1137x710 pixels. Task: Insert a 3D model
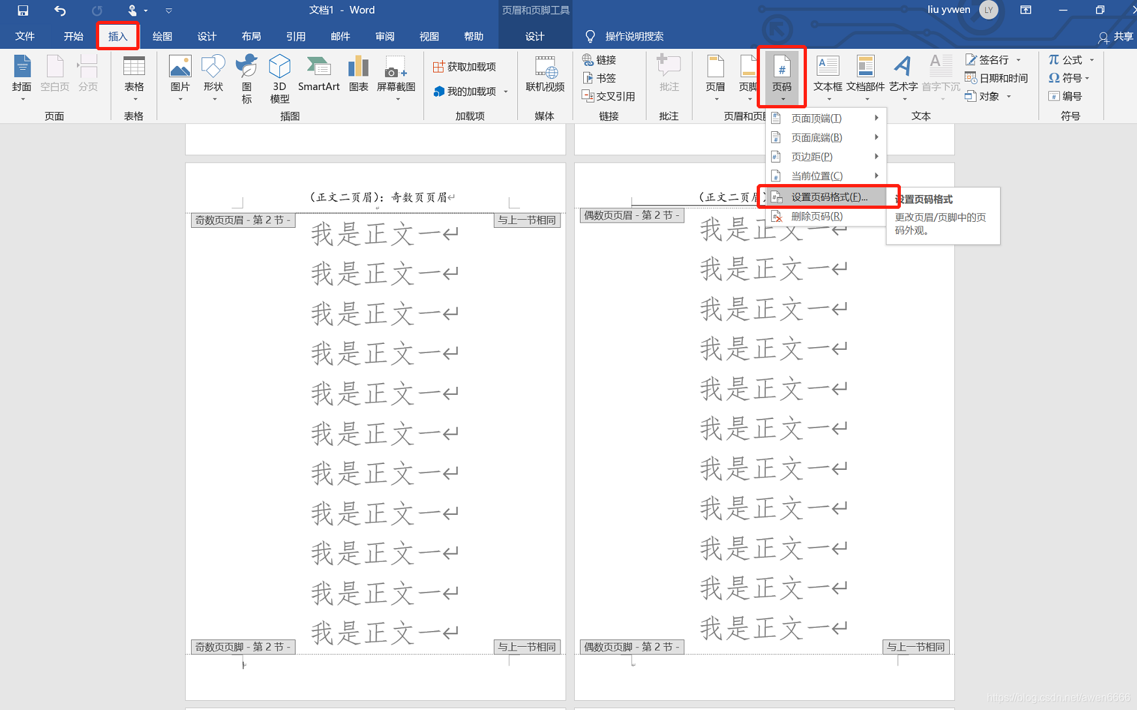(x=280, y=79)
